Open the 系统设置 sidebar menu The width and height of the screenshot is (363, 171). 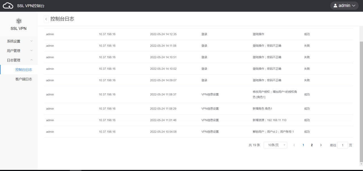(19, 41)
